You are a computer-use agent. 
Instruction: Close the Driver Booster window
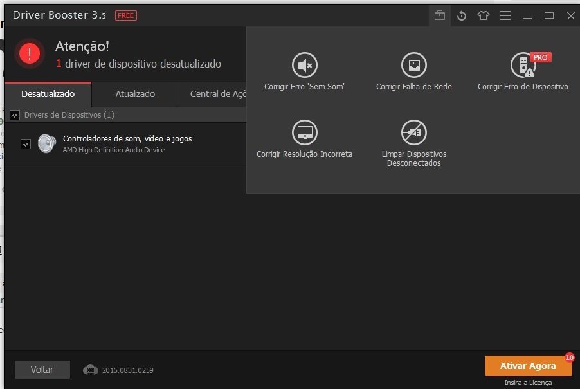pos(571,15)
